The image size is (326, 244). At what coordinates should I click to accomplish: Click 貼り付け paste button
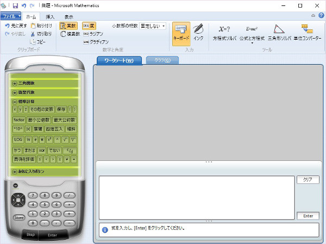[41, 26]
